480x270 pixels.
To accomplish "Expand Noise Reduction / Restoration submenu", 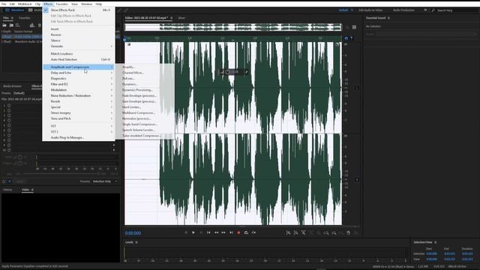I will click(x=79, y=96).
